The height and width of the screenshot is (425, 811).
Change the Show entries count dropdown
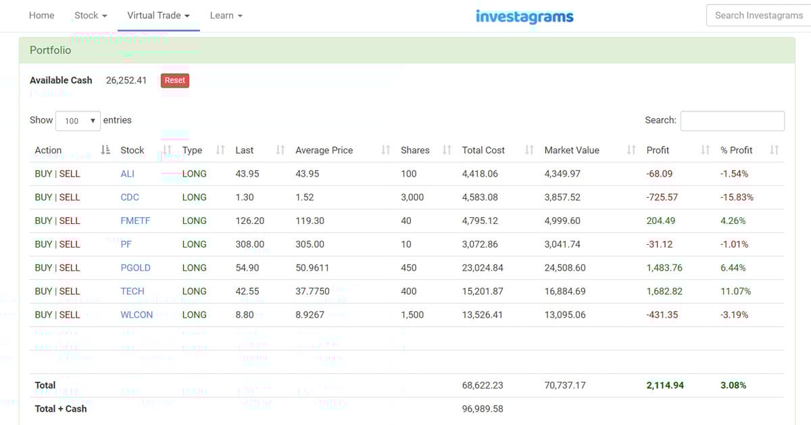(78, 121)
